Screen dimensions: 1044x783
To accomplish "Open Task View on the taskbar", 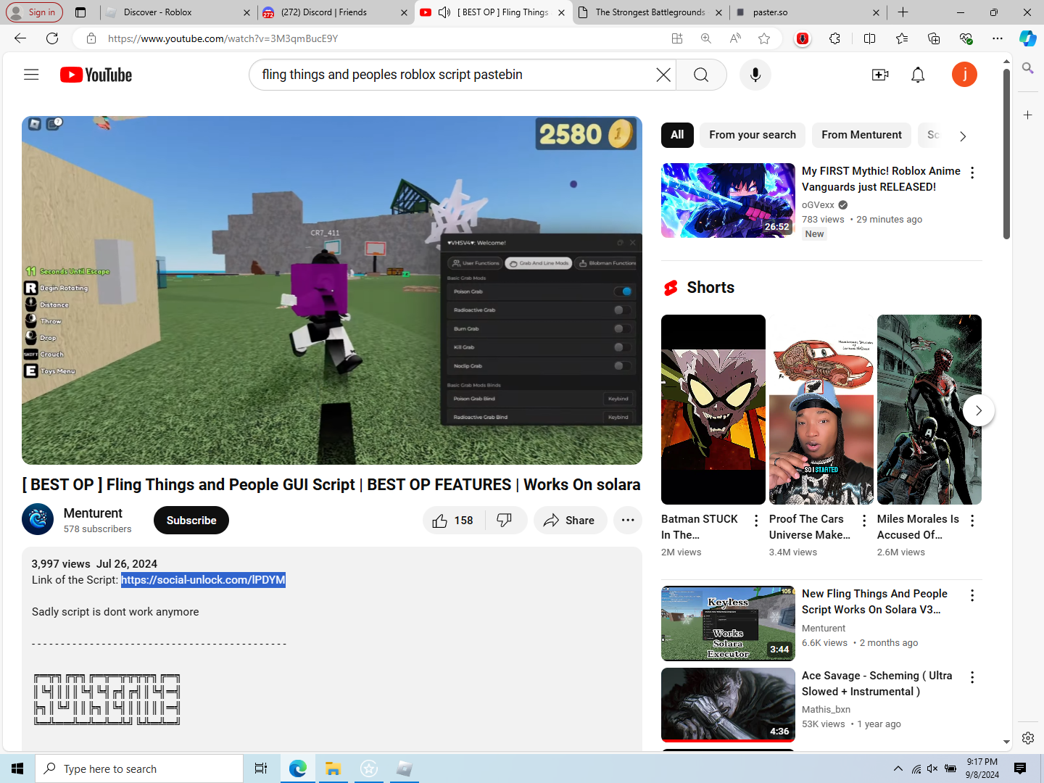I will click(x=261, y=768).
